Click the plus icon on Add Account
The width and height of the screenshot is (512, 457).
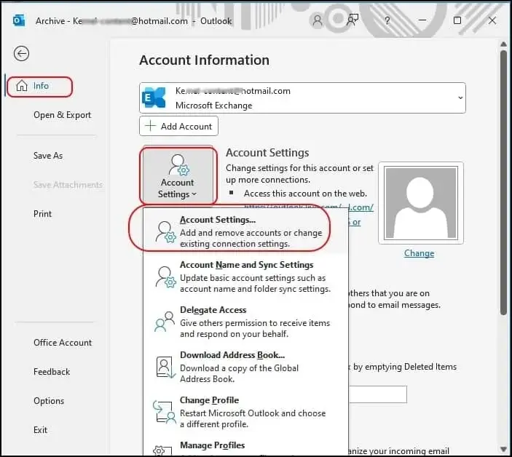(150, 126)
